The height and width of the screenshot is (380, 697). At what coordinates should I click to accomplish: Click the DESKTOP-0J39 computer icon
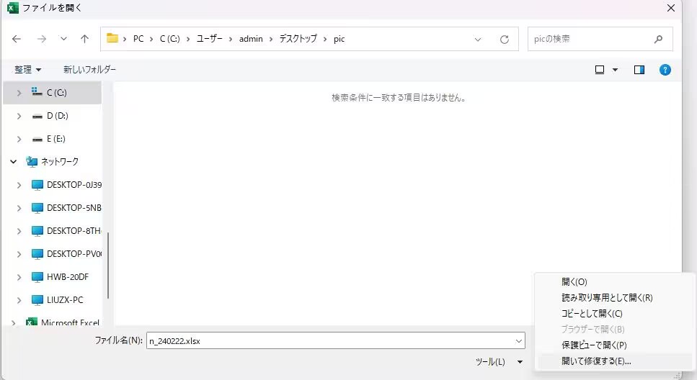coord(37,185)
